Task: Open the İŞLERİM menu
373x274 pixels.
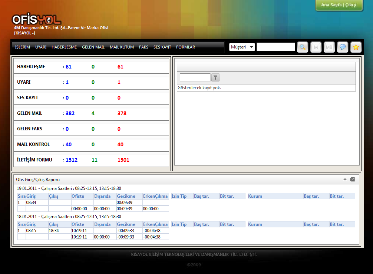Action: pos(23,47)
